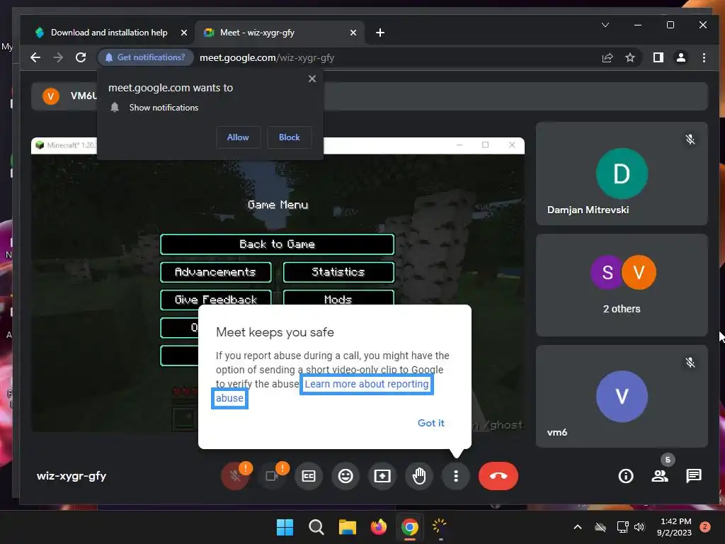Screen dimensions: 725x544
Task: Block notifications for meet.google.com
Action: [290, 137]
